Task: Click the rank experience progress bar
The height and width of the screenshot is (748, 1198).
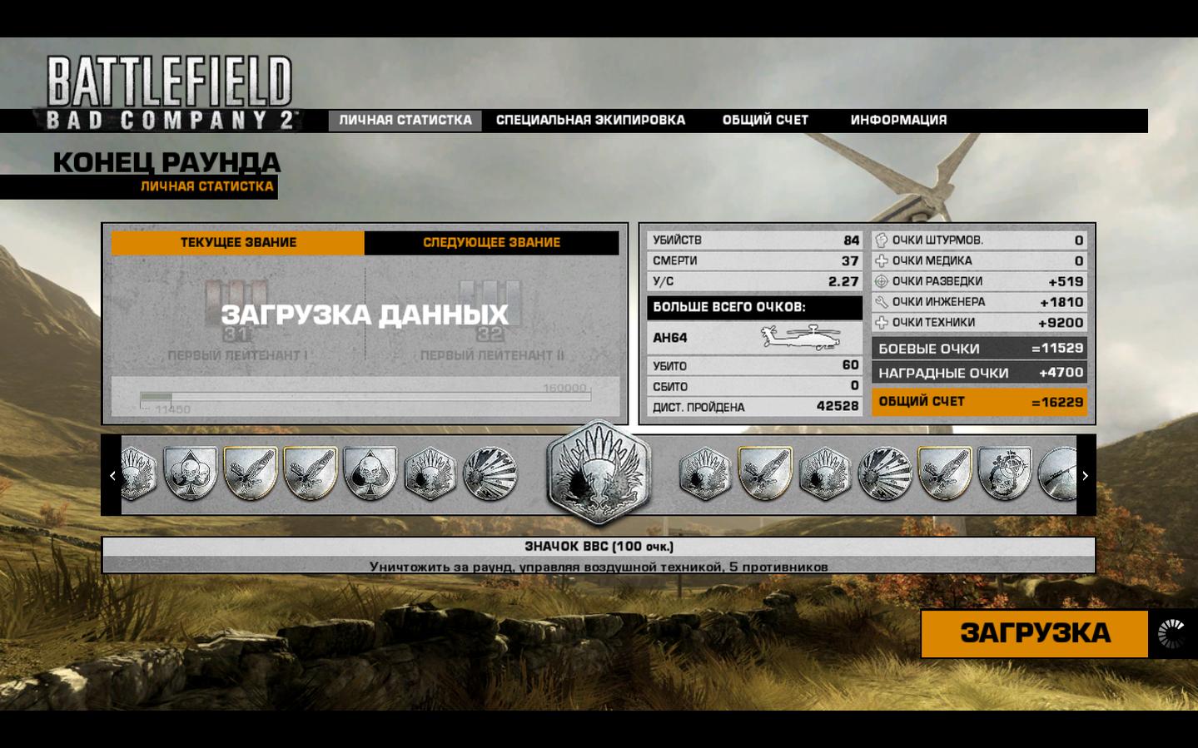Action: point(365,397)
